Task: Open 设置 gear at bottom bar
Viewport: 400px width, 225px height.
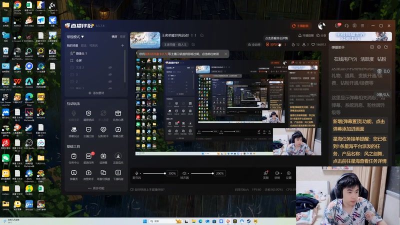Action: [x=288, y=174]
